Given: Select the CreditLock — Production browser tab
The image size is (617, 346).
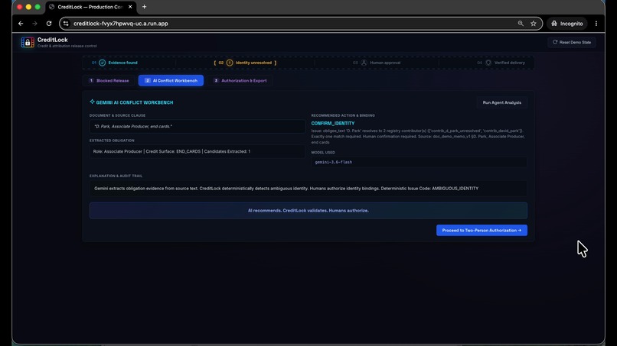Looking at the screenshot, I should pos(90,7).
